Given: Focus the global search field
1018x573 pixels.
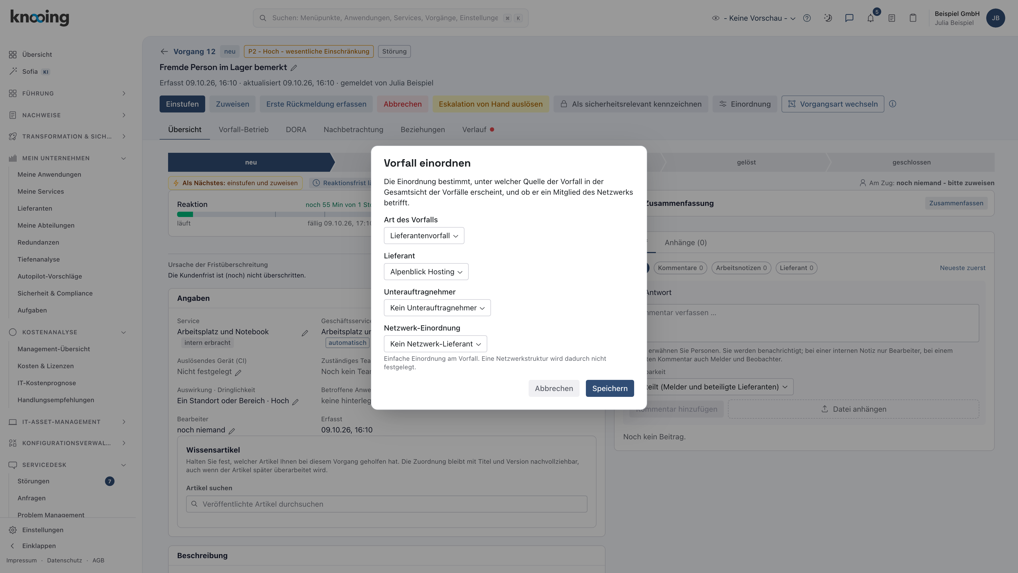Looking at the screenshot, I should point(390,18).
